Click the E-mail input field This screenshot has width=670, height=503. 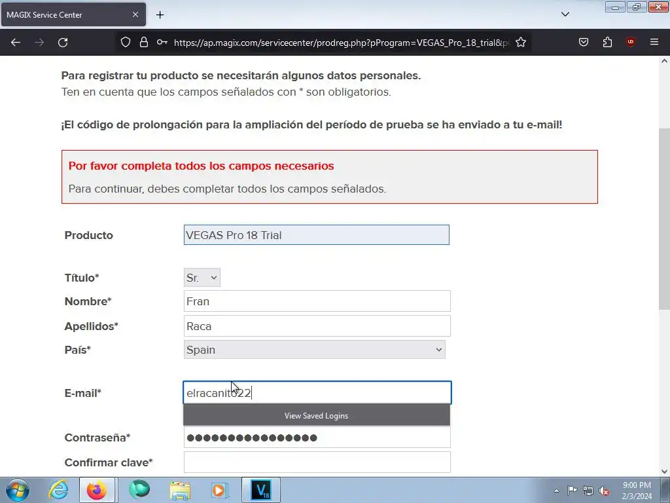coord(317,393)
